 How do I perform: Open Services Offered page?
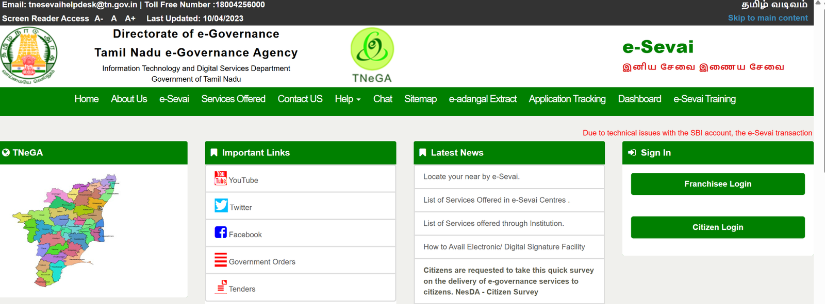click(x=234, y=99)
